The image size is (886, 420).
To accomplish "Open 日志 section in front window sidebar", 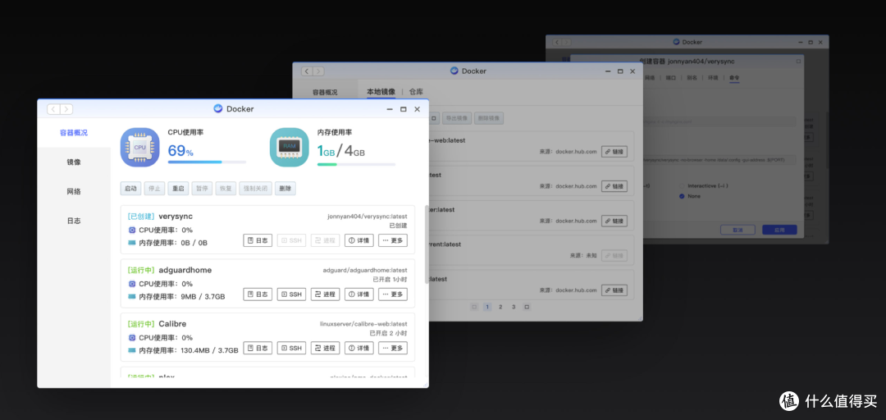I will 74,221.
